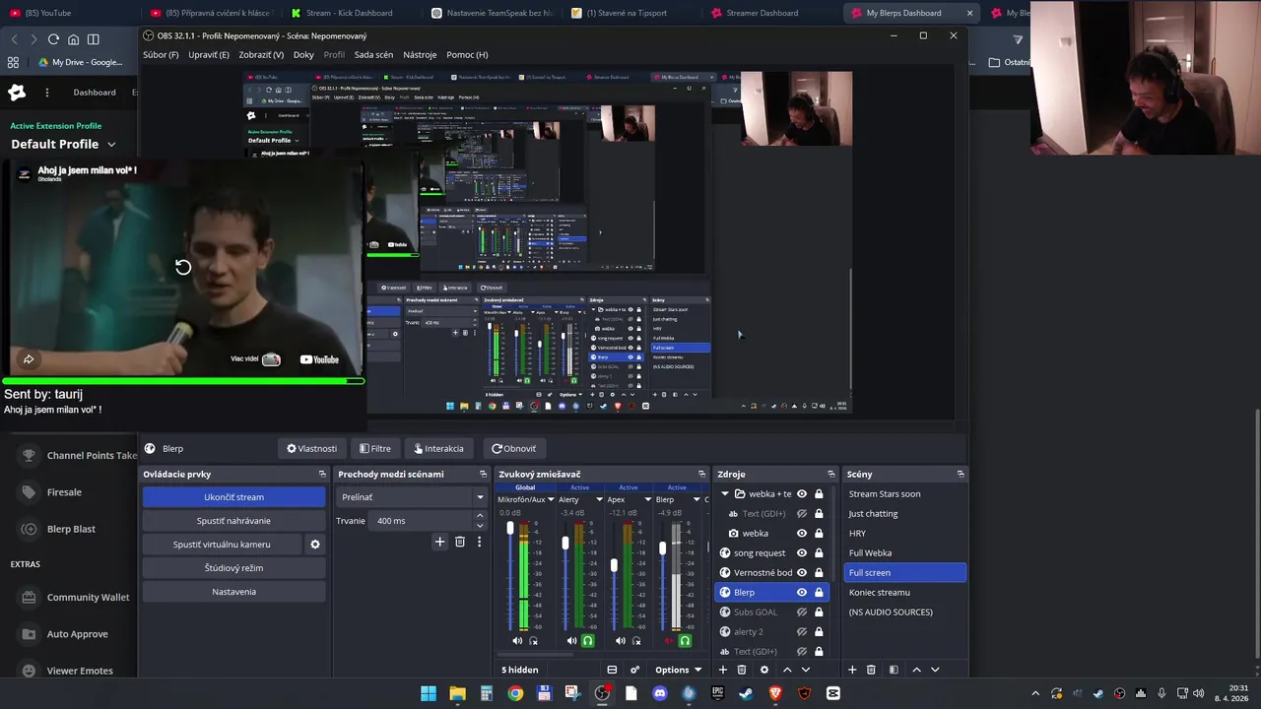Click Štúdiový režim button

pyautogui.click(x=233, y=568)
